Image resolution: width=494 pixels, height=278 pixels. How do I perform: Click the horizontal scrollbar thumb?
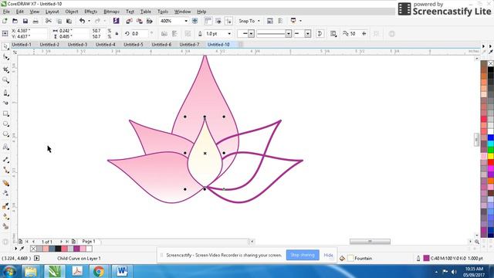(370, 242)
